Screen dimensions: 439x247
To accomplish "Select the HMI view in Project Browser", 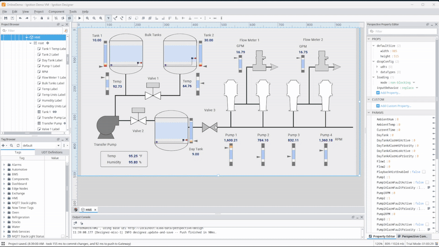I will coord(37,37).
